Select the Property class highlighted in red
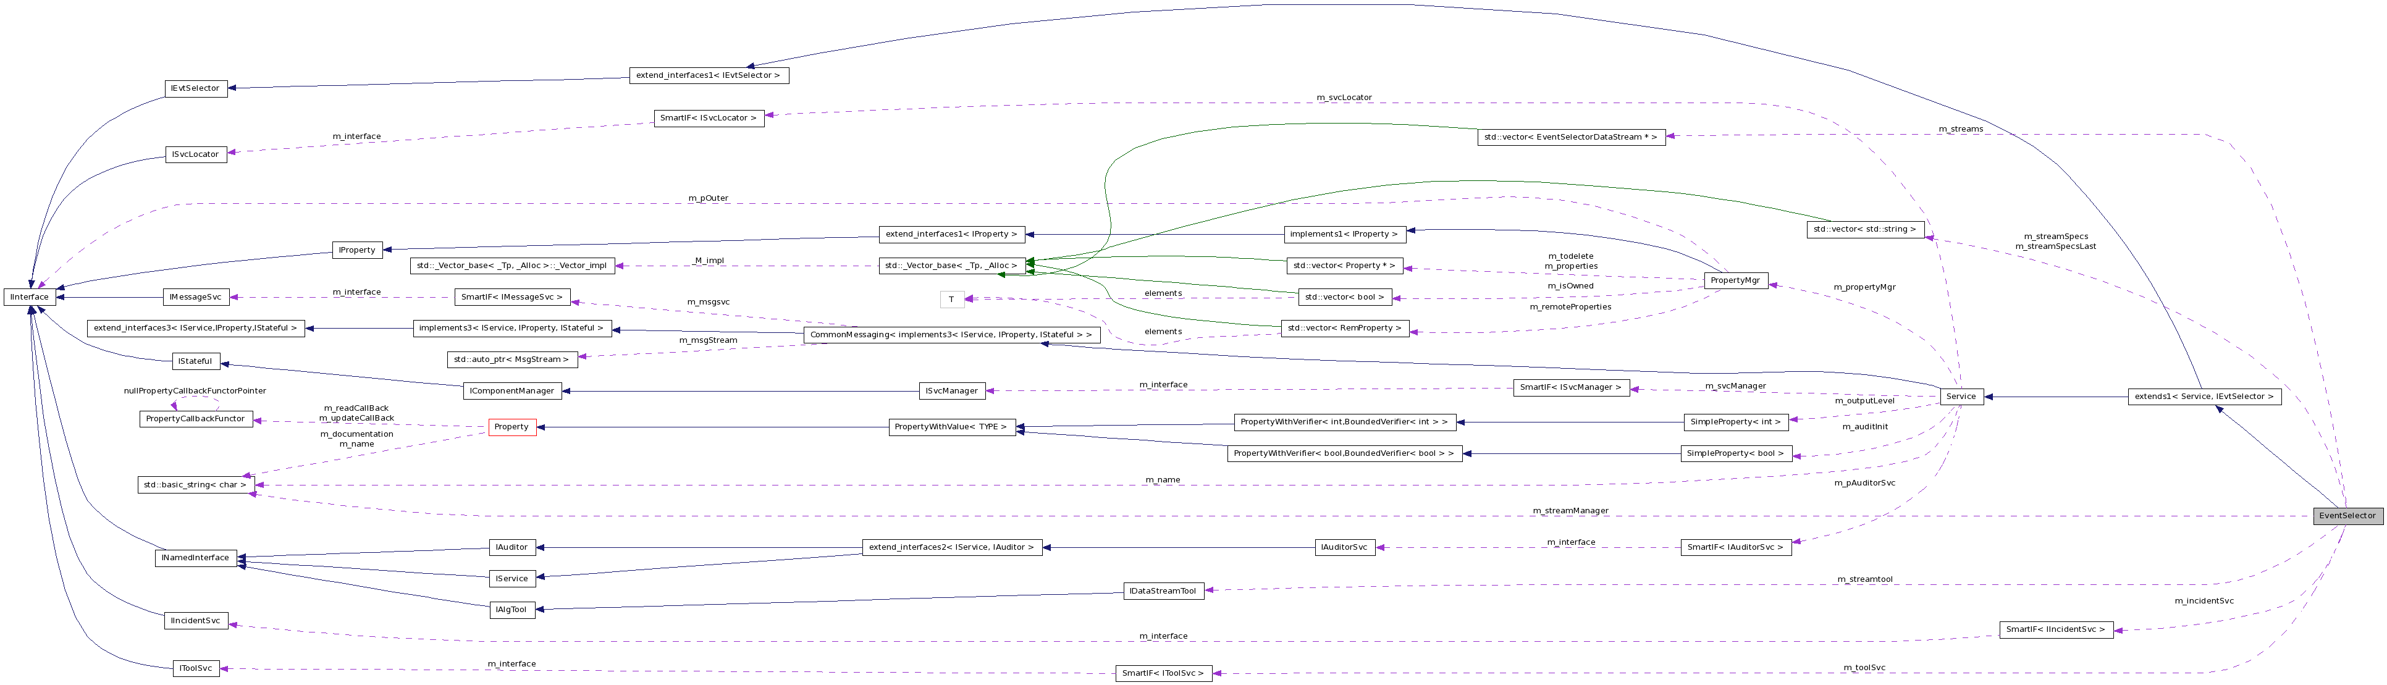 coord(511,426)
